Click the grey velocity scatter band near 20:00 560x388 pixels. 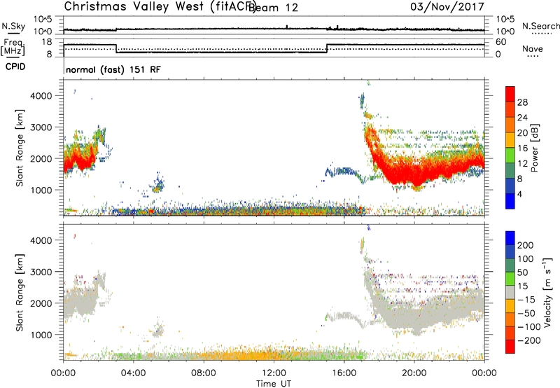click(414, 318)
